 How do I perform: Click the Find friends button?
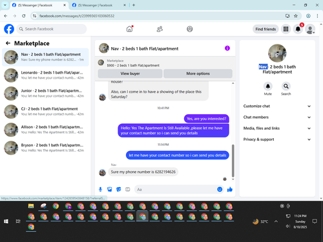coord(266,29)
